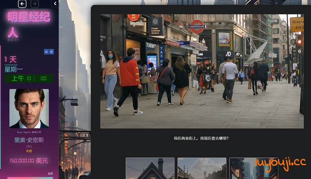Click the Star Agent company name text
This screenshot has height=179, width=311.
[x=29, y=132]
